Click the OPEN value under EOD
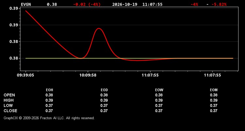245x131 pixels. [x=104, y=95]
